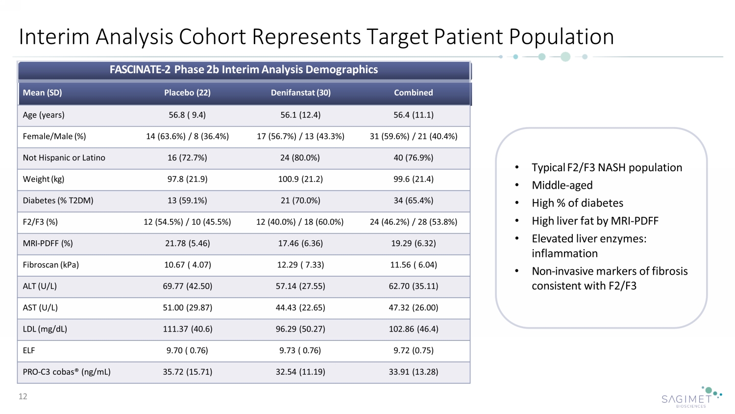Click the Mean (SD) header cell
Viewport: 735px width, 414px height.
(x=42, y=93)
